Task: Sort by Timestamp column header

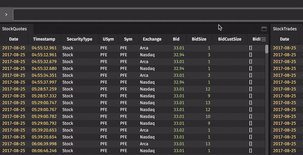Action: coord(44,39)
